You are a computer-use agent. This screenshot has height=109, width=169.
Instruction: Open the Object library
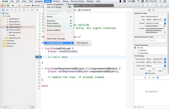pyautogui.click(x=154, y=78)
